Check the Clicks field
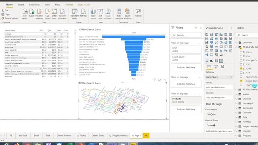 pos(241,52)
